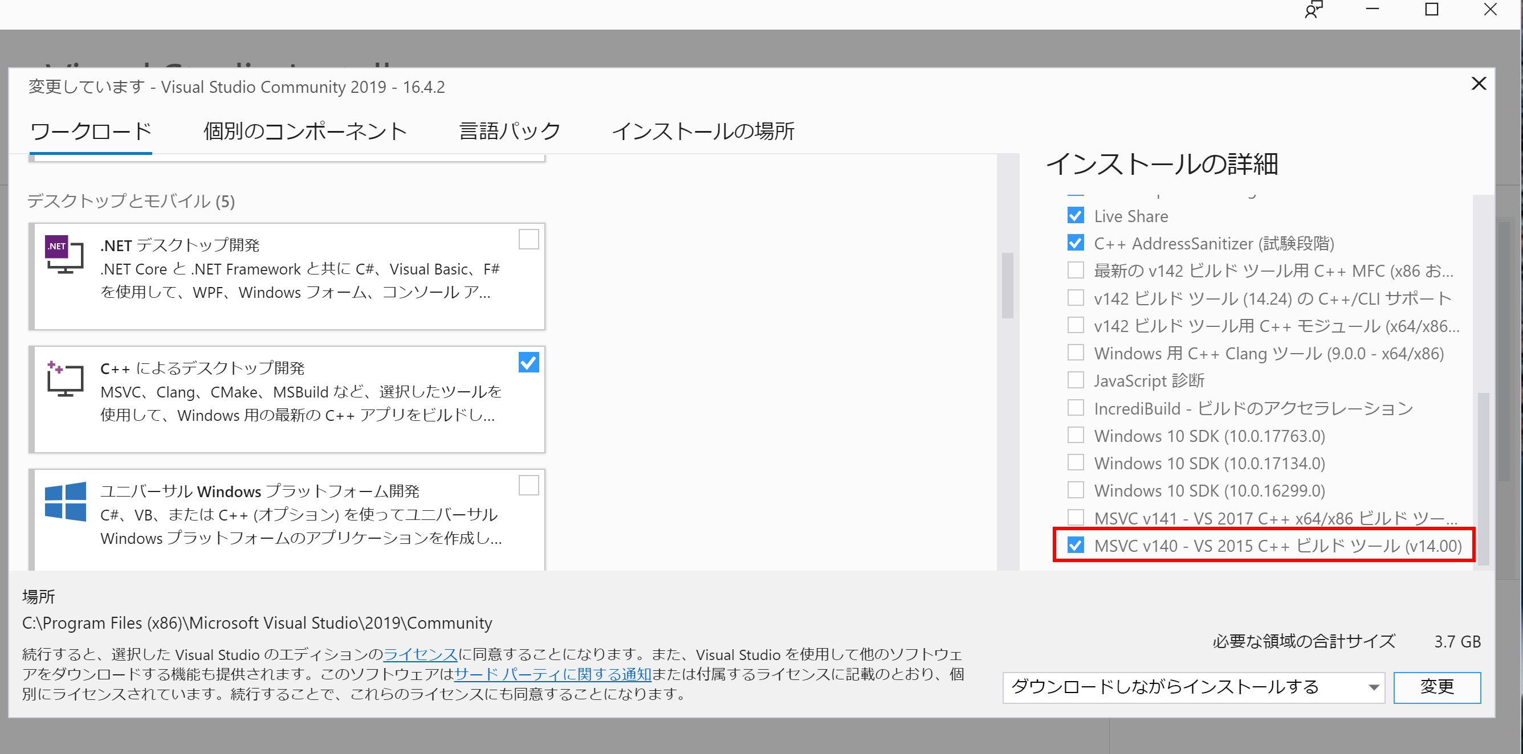
Task: Select the .NET デスクトップ開発 card title
Action: click(x=180, y=245)
